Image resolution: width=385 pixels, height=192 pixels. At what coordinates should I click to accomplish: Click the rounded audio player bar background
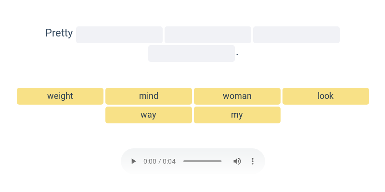(x=193, y=161)
